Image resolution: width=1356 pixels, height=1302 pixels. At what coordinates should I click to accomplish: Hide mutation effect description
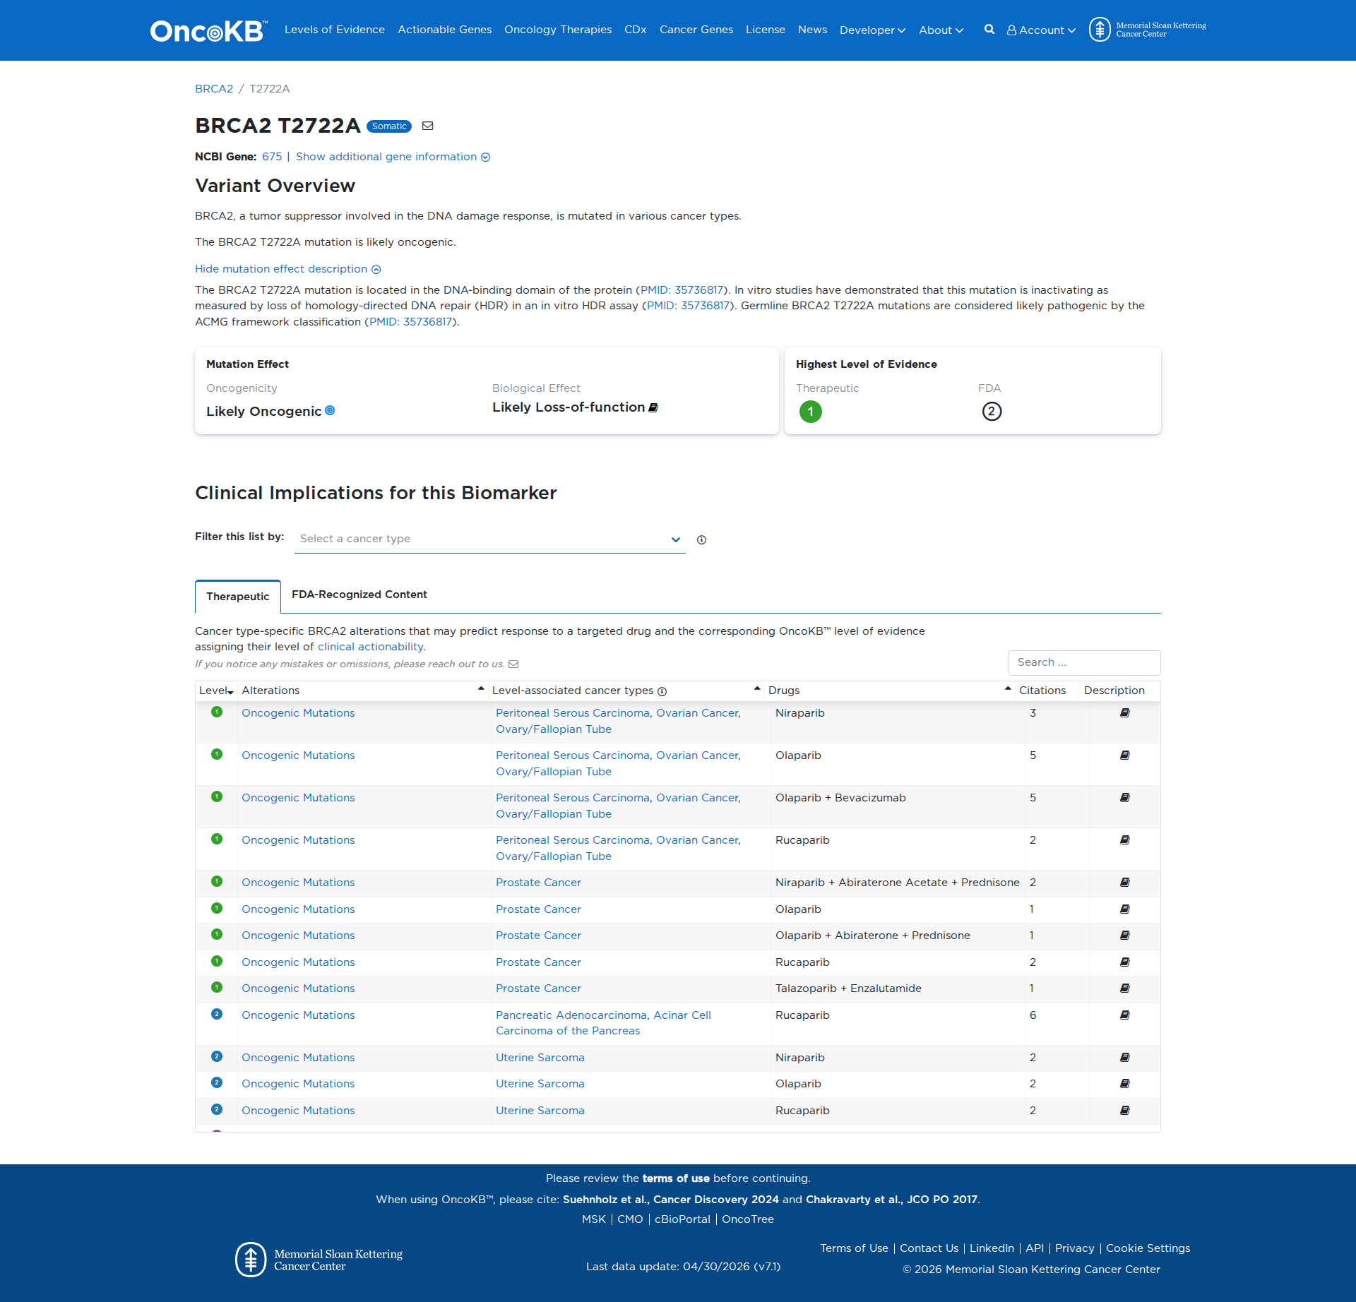point(288,269)
